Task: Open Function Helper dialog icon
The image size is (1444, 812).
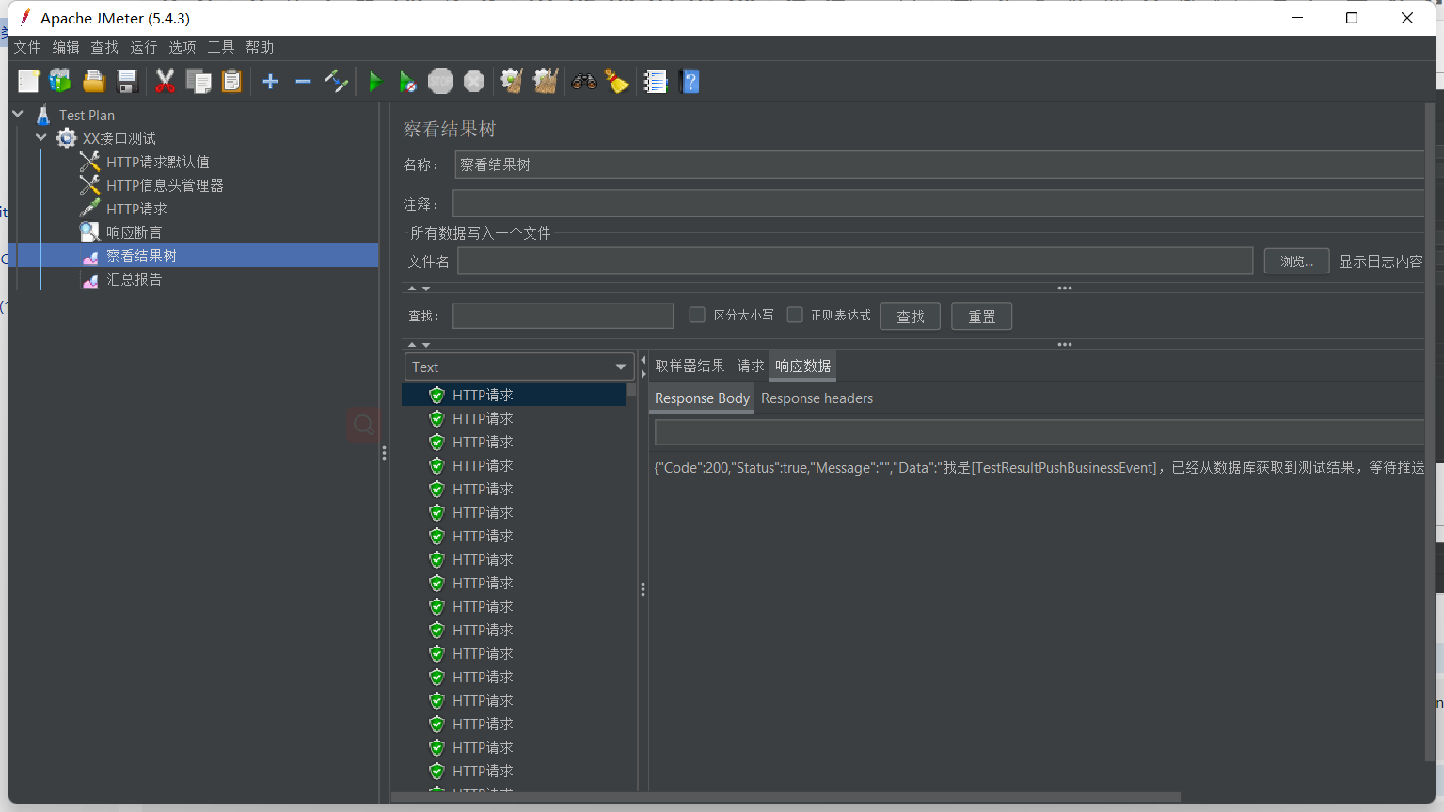Action: pos(656,82)
